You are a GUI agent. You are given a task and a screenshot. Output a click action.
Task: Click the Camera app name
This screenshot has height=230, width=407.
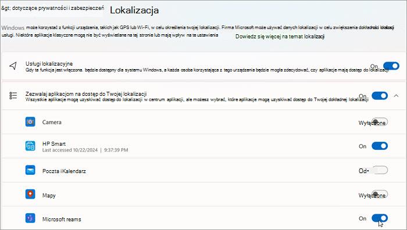click(x=52, y=122)
